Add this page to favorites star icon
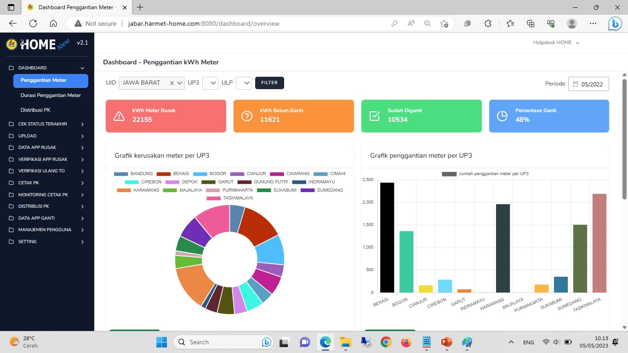628x353 pixels. tap(444, 23)
